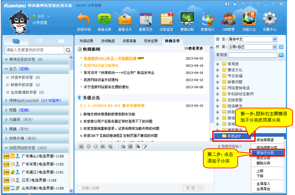The image size is (295, 195).
Task: Switch to the 对话记录 tab
Action: 86,41
